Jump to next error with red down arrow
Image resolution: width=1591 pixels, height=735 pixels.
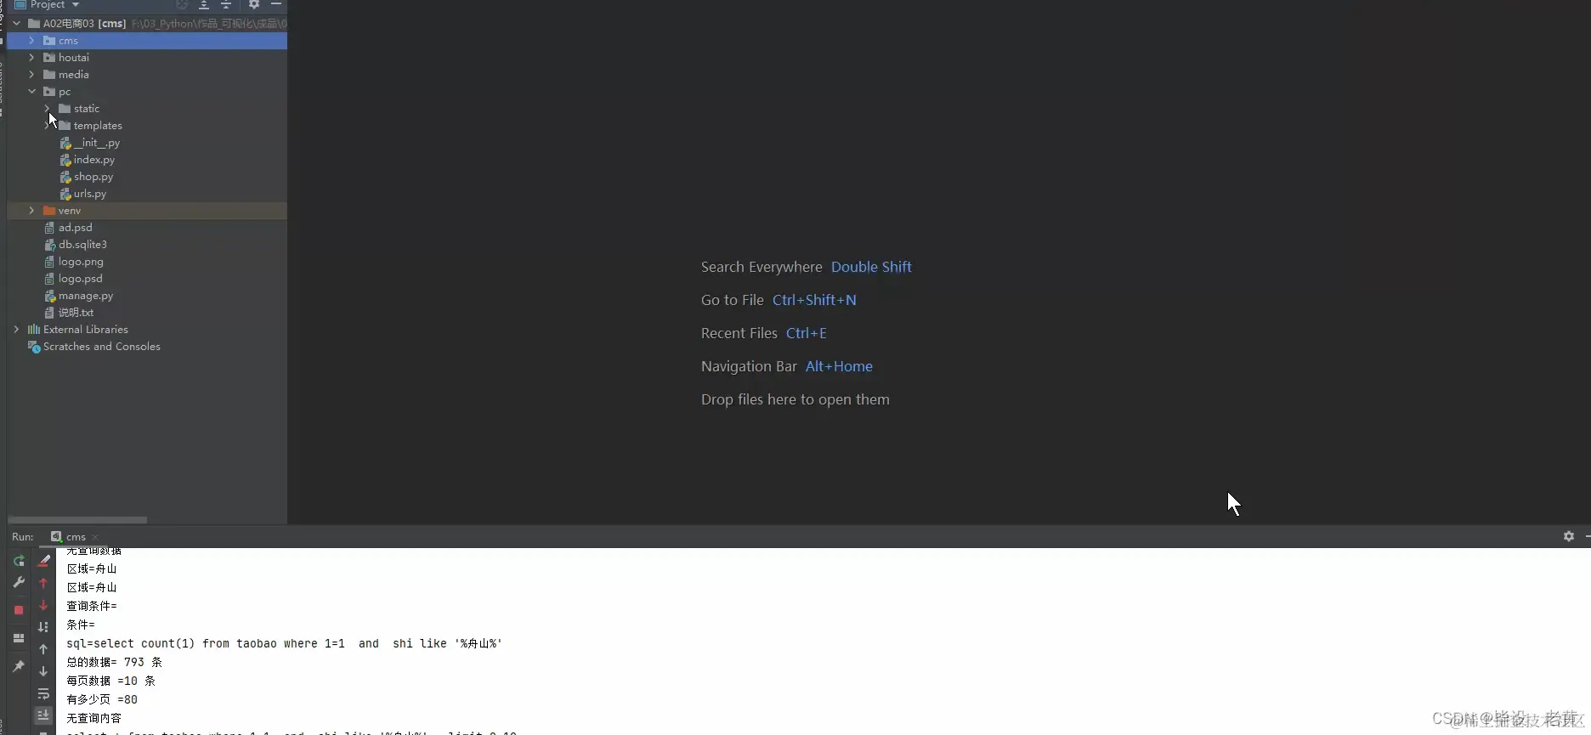pos(43,605)
